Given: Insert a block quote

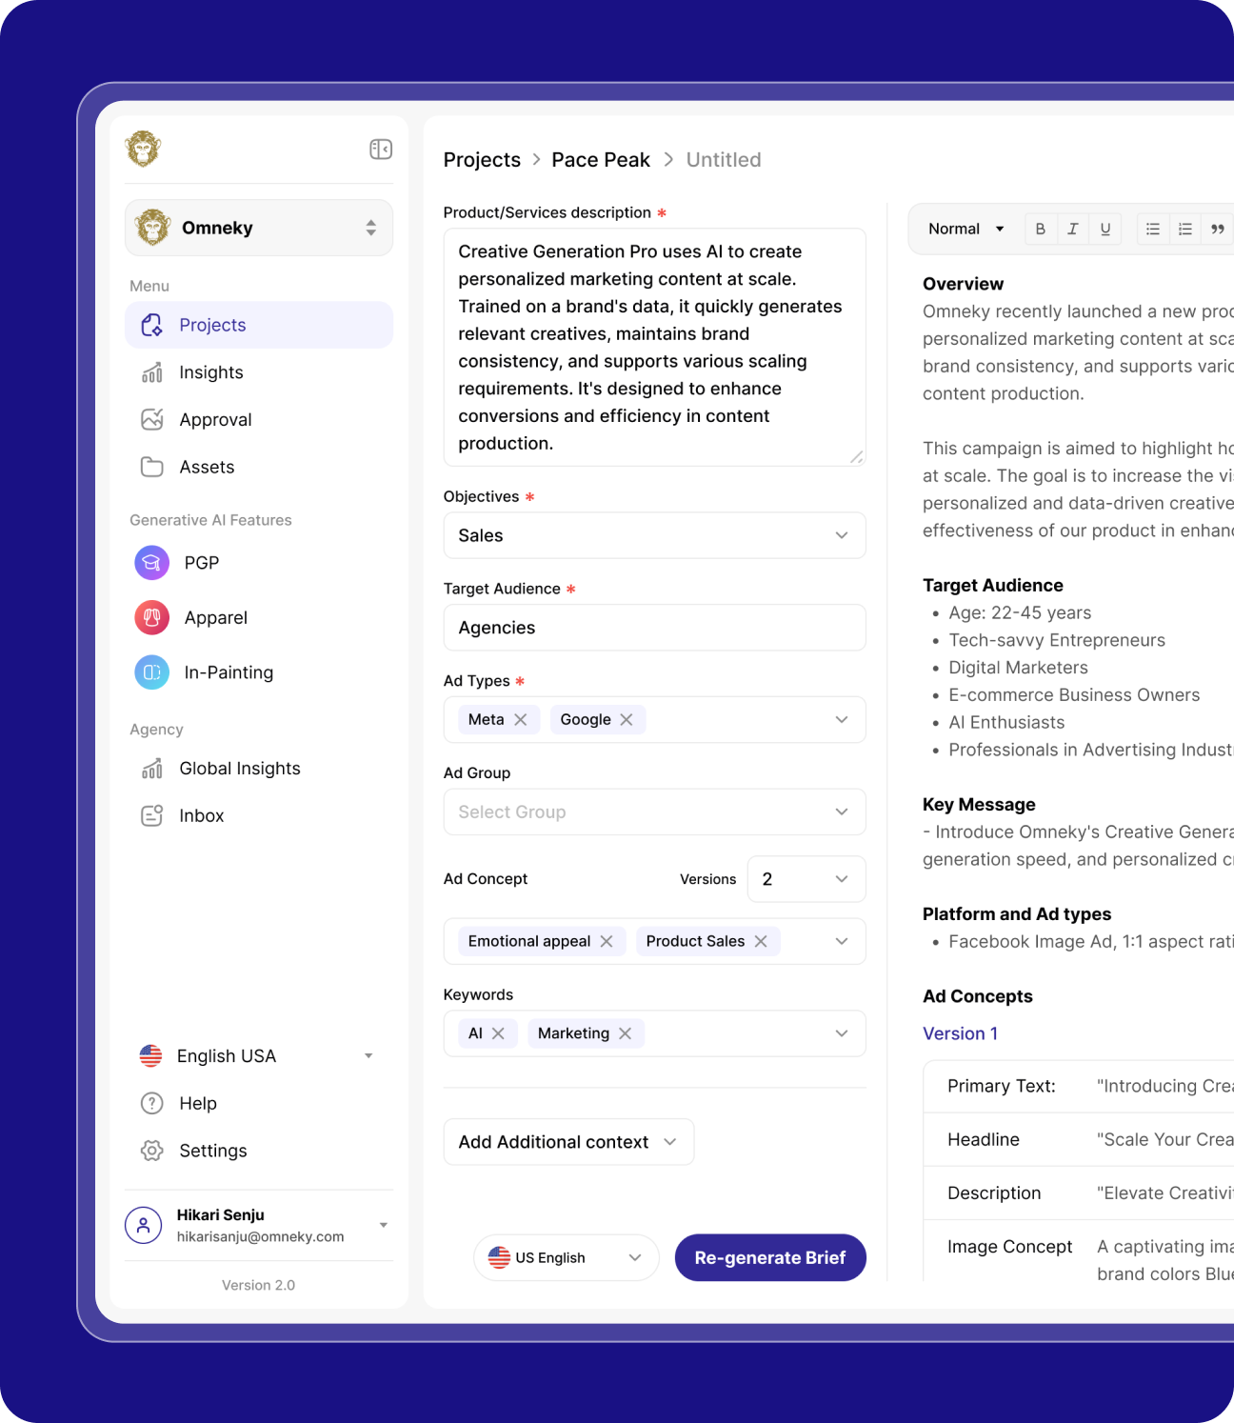Looking at the screenshot, I should 1218,229.
